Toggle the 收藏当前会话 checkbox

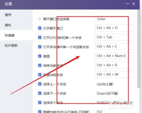[x=40, y=75]
